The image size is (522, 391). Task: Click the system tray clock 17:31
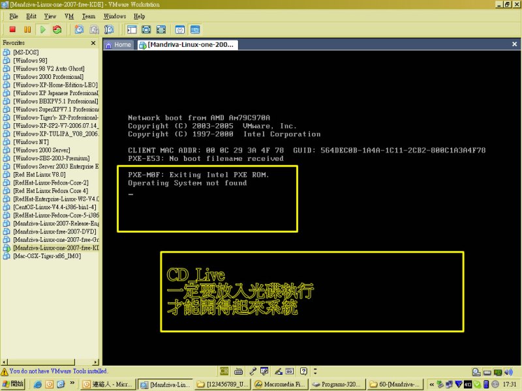tap(510, 384)
